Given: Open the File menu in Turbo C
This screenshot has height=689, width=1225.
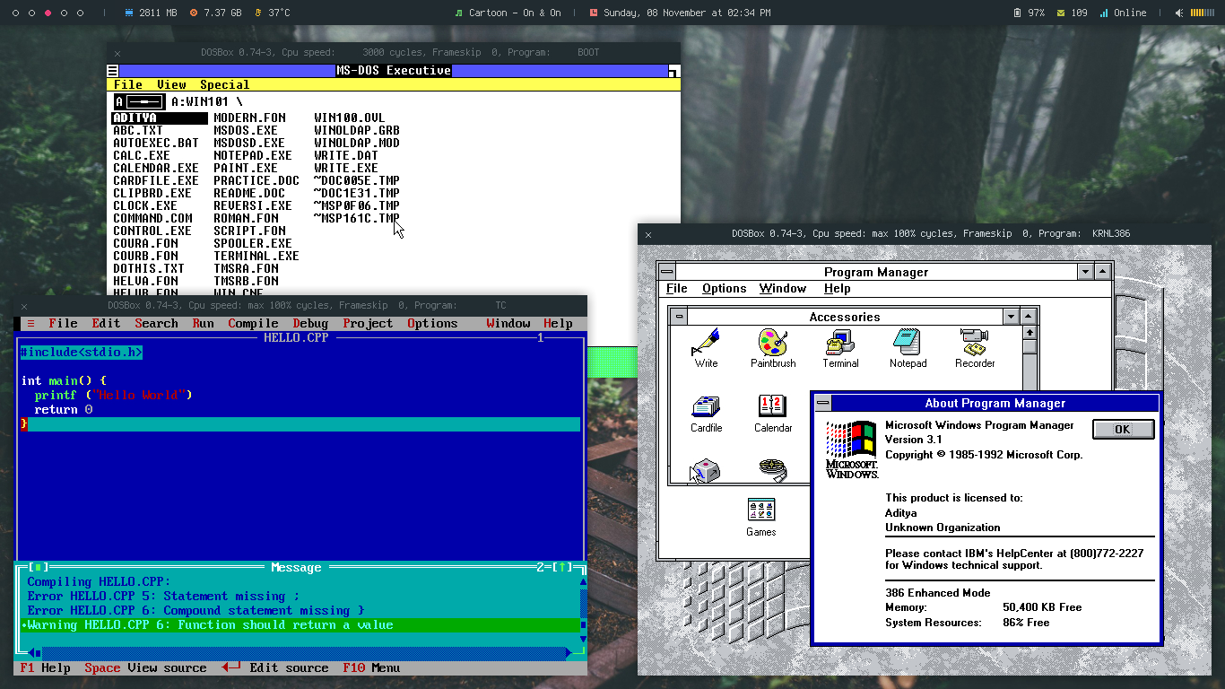Looking at the screenshot, I should coord(63,324).
